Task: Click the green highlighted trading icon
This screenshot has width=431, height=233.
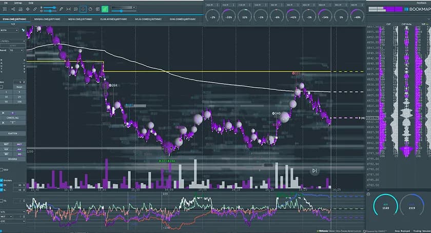Action: 105,9
